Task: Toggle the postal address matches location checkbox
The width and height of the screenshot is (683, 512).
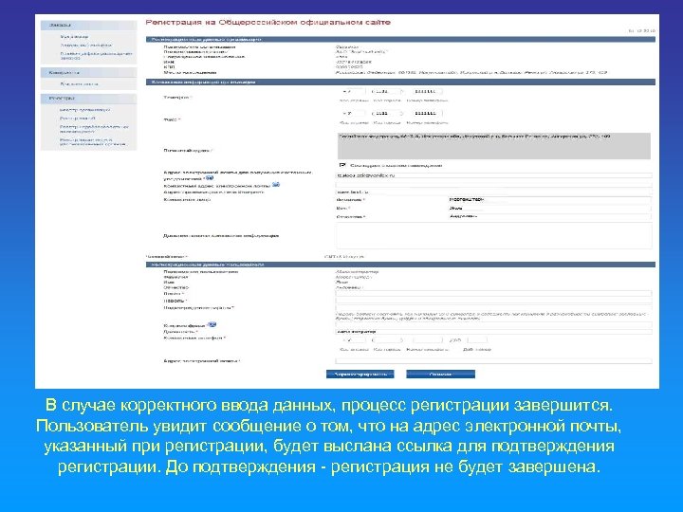Action: [x=342, y=165]
